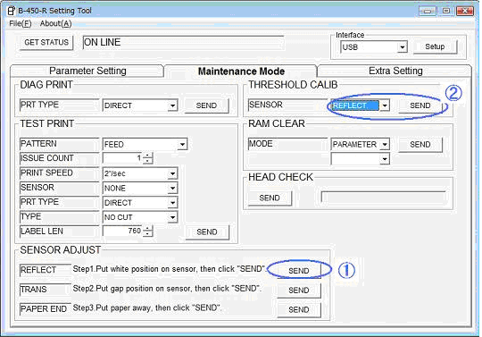
Task: Open the Interface USB dropdown
Action: (402, 47)
